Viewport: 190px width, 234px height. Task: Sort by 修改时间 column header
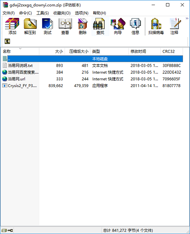coord(144,51)
